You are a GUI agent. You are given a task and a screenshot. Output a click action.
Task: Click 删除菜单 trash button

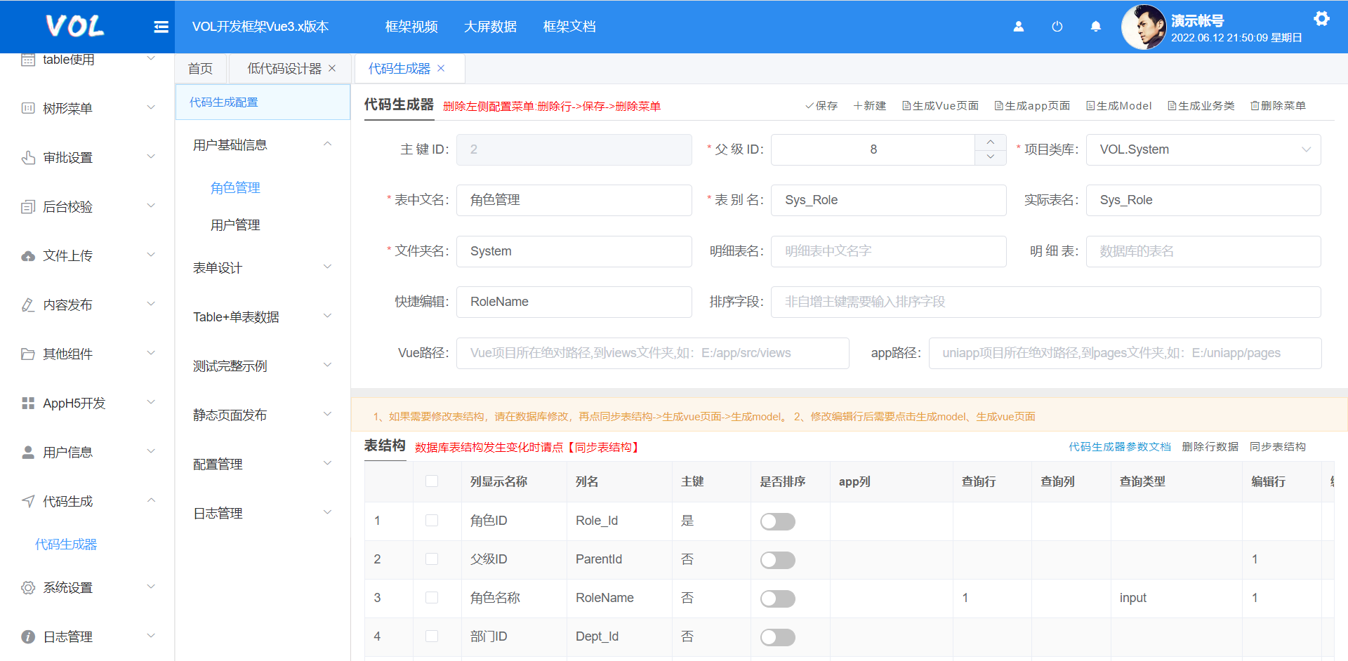point(1278,106)
